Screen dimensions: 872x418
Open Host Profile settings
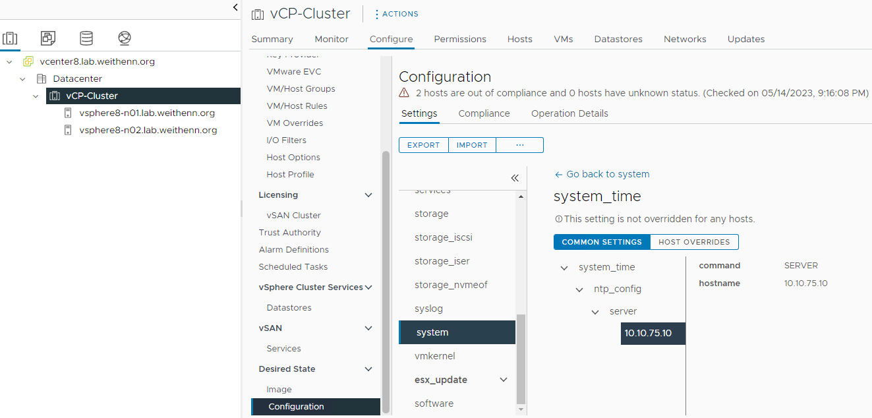click(290, 174)
